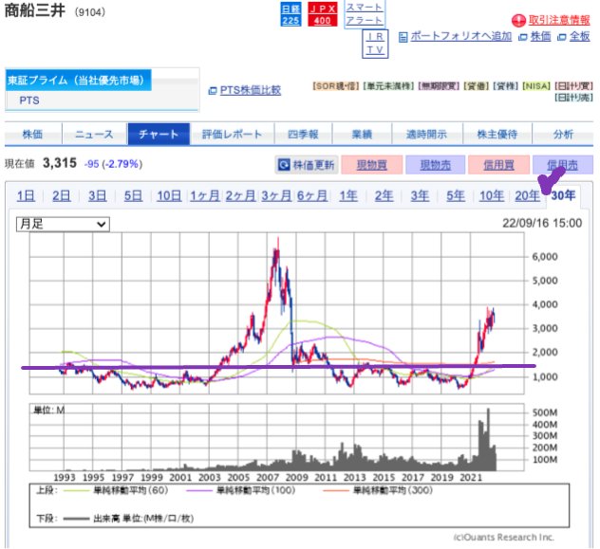Select the 3日 chart period

(98, 196)
